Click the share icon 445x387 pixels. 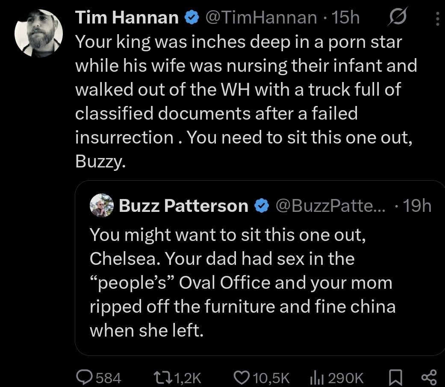(428, 377)
